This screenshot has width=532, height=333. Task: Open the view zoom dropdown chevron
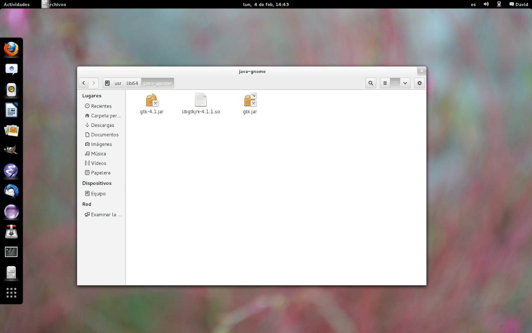click(405, 83)
